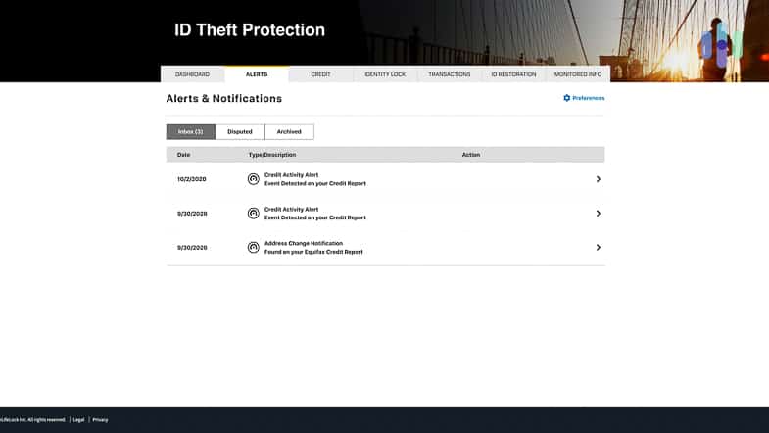Open the Transactions tab
The image size is (769, 433).
[449, 74]
